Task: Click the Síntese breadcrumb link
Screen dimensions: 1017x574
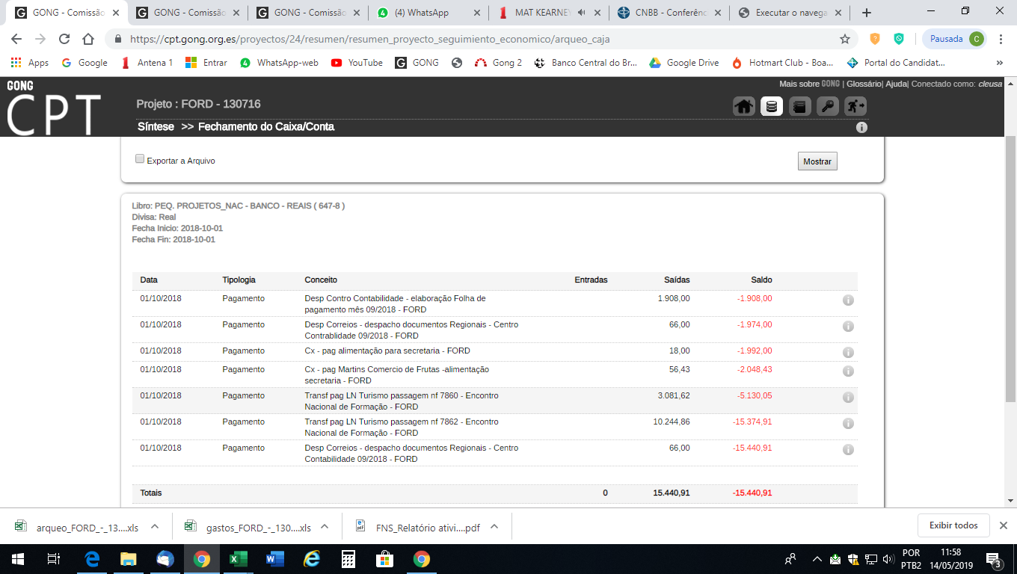Action: click(156, 127)
